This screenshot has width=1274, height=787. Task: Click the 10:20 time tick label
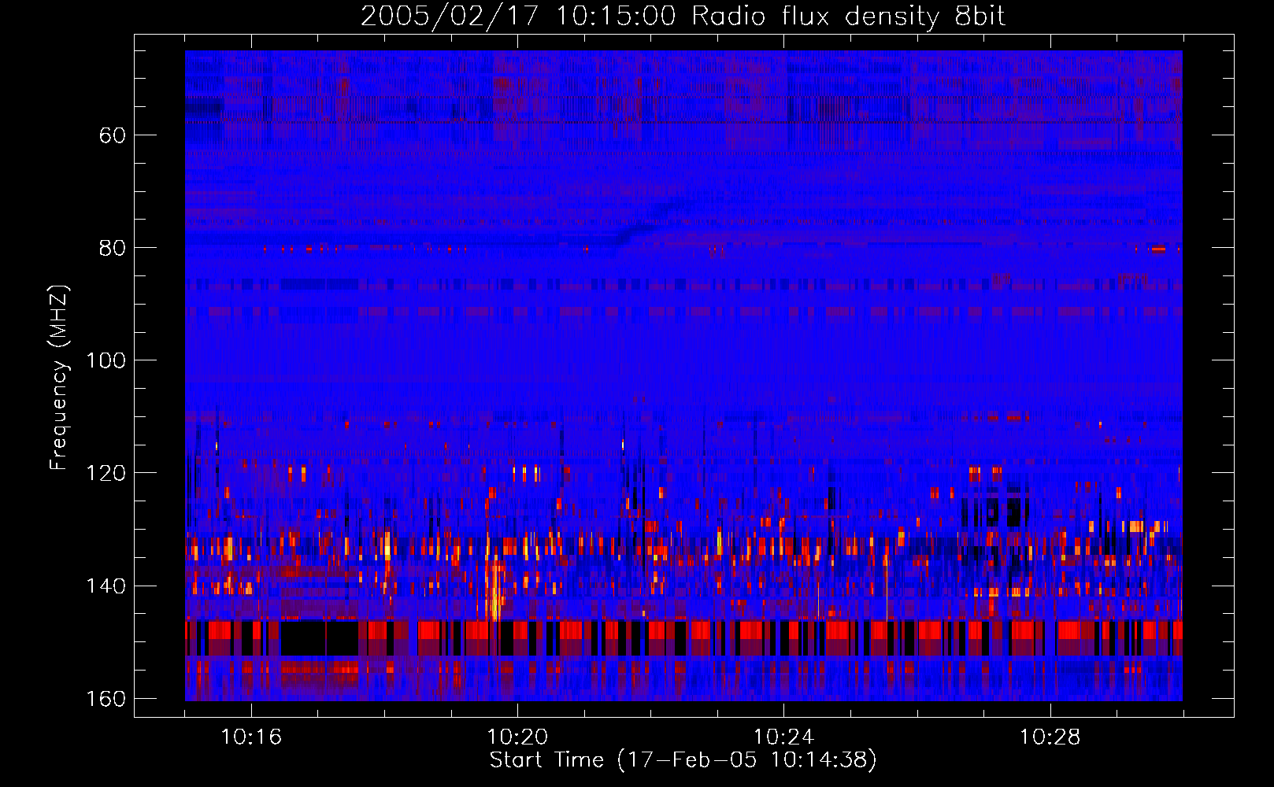pyautogui.click(x=517, y=737)
